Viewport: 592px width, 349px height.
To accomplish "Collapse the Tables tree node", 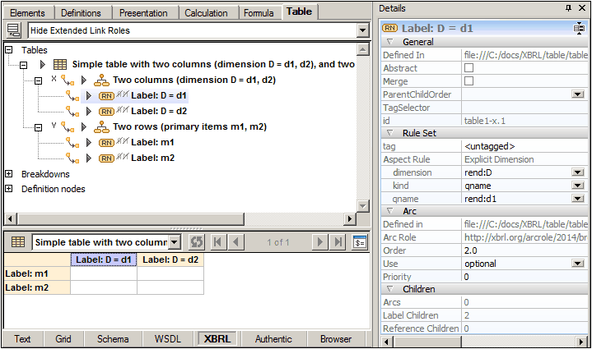I will (x=9, y=50).
